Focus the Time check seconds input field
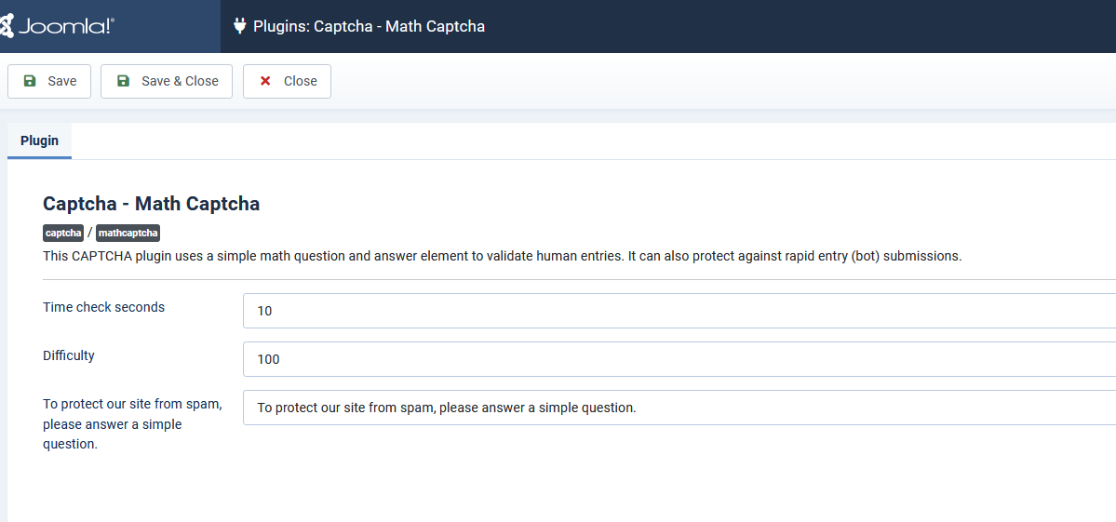This screenshot has height=522, width=1116. click(x=679, y=311)
